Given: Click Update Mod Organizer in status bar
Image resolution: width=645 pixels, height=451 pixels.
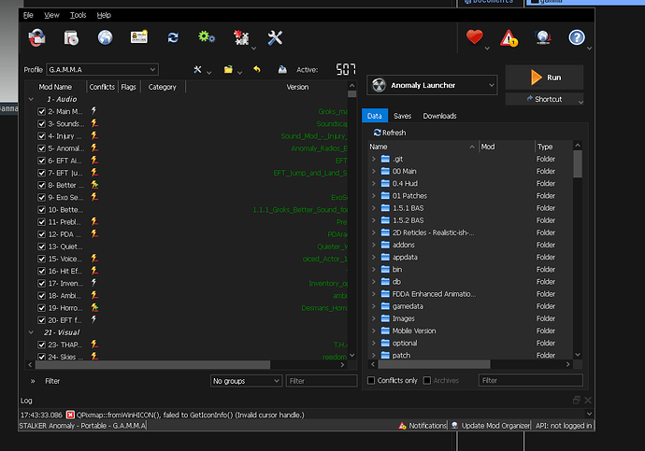Looking at the screenshot, I should 491,426.
